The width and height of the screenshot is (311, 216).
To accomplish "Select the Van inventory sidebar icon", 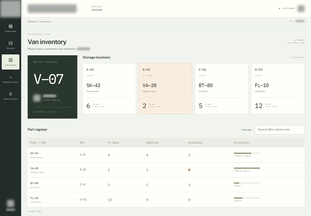I will 10,60.
